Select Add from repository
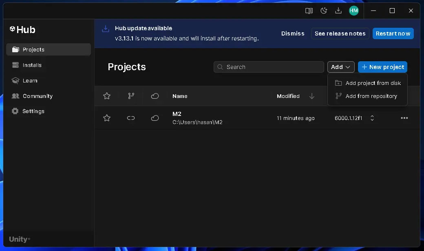This screenshot has width=424, height=251. (x=367, y=96)
